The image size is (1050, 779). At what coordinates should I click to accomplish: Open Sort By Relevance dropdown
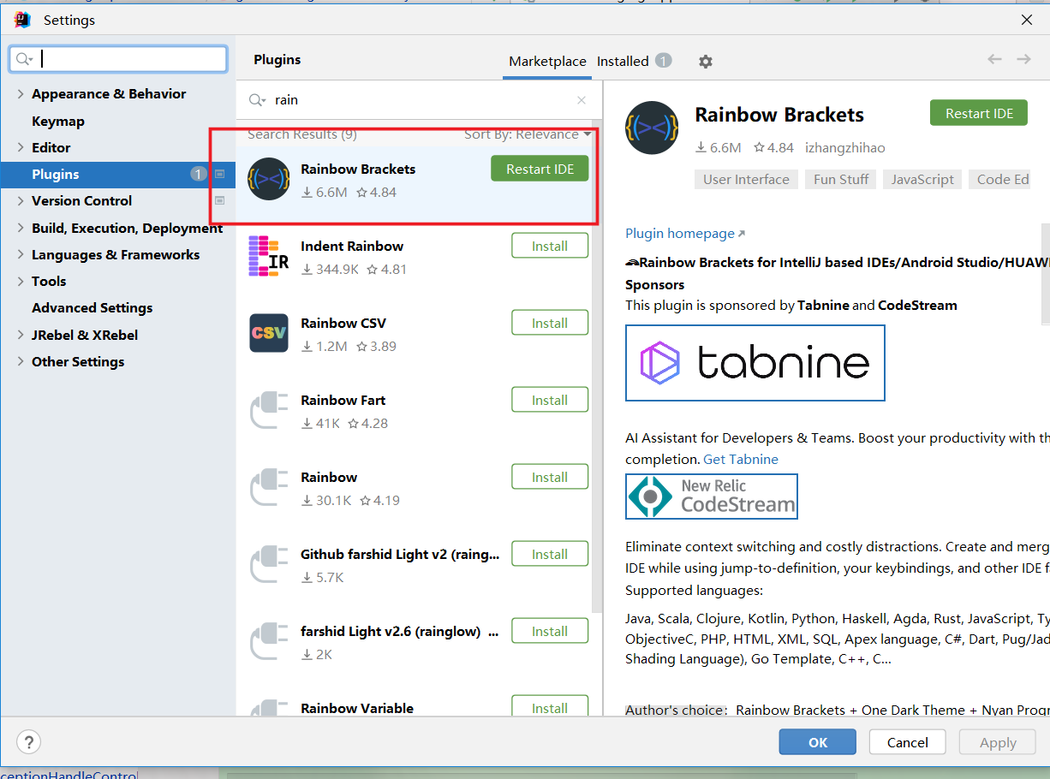[x=528, y=134]
